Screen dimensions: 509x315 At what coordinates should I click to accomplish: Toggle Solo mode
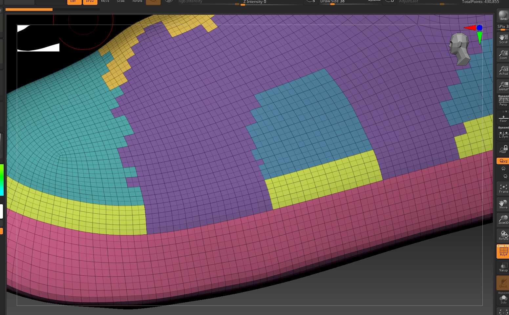pyautogui.click(x=503, y=299)
